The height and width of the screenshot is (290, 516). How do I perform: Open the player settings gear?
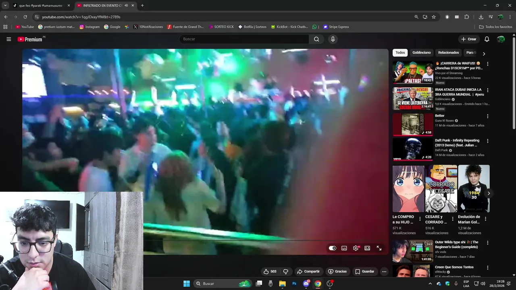pyautogui.click(x=356, y=248)
